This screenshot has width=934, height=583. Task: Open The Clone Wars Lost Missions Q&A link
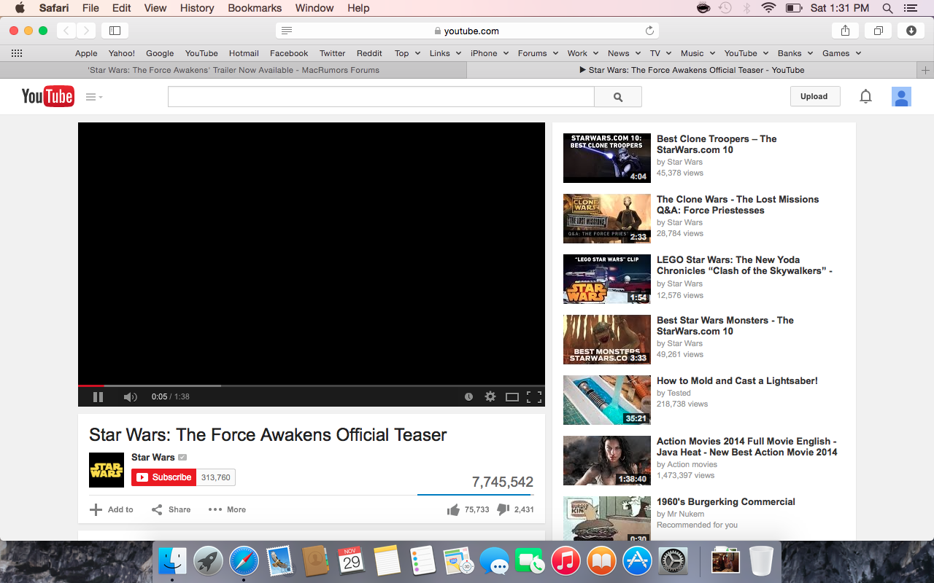coord(738,205)
